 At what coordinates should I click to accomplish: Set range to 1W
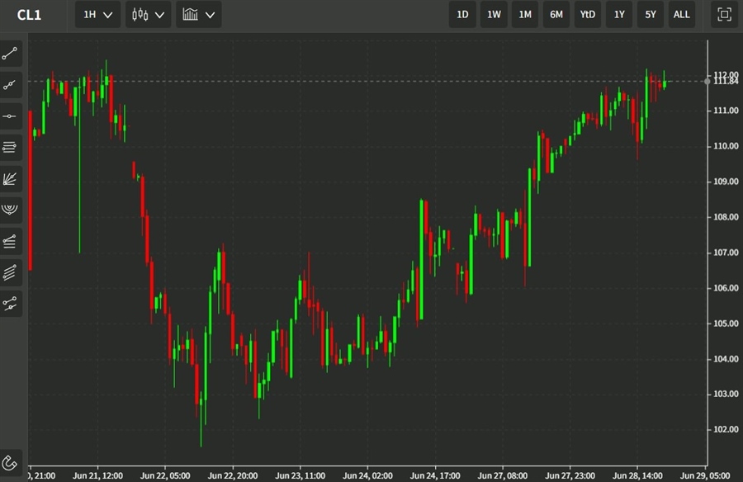pyautogui.click(x=494, y=15)
